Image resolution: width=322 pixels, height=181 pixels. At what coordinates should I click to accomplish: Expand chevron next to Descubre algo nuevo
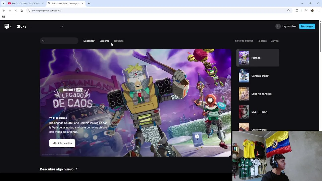click(76, 169)
